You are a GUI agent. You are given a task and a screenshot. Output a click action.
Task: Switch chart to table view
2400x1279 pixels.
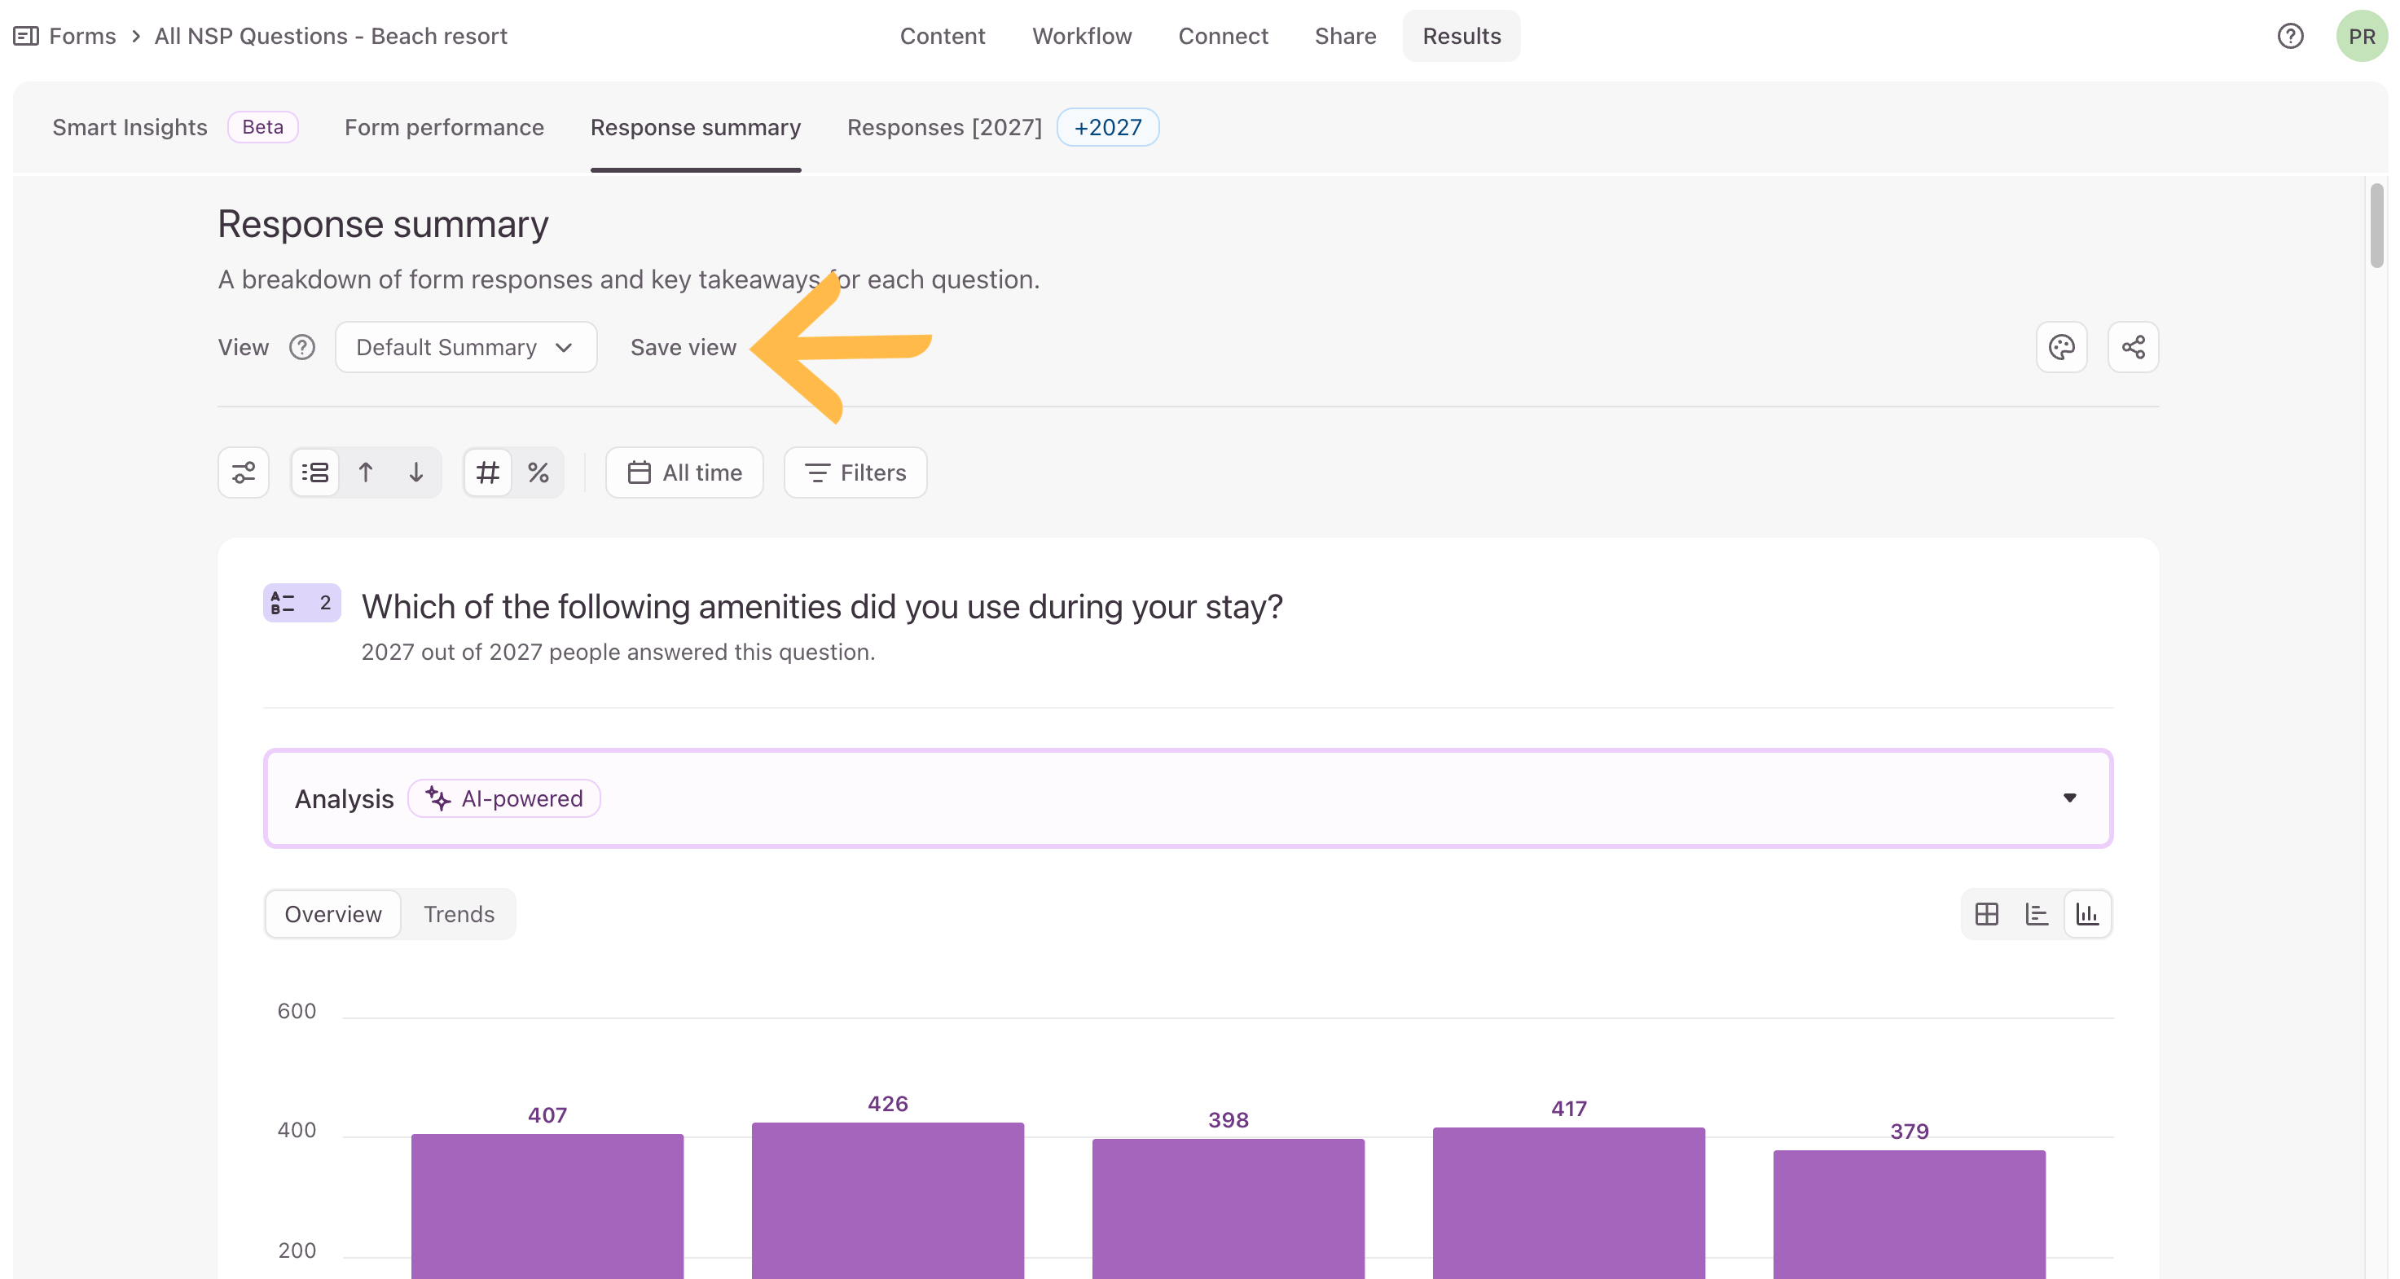[1986, 914]
